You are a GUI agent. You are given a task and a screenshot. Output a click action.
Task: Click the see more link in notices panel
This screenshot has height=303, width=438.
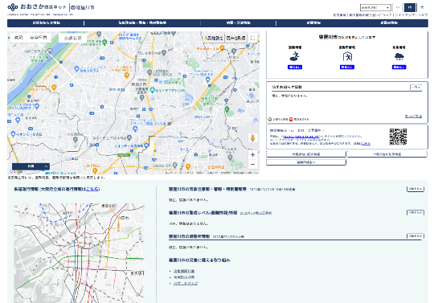click(x=413, y=117)
